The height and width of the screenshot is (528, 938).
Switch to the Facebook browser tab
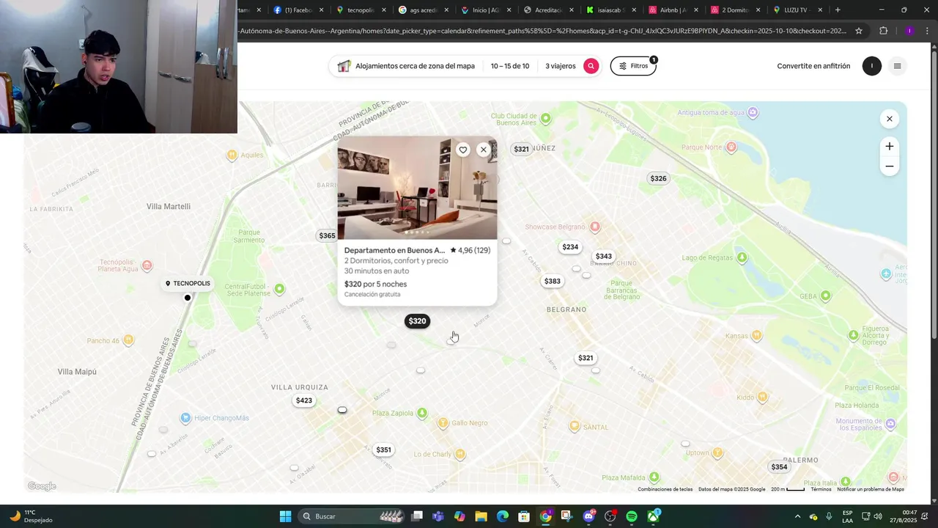click(298, 10)
